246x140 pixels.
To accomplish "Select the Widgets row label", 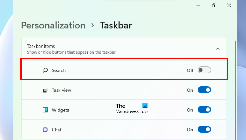I will pos(60,110).
